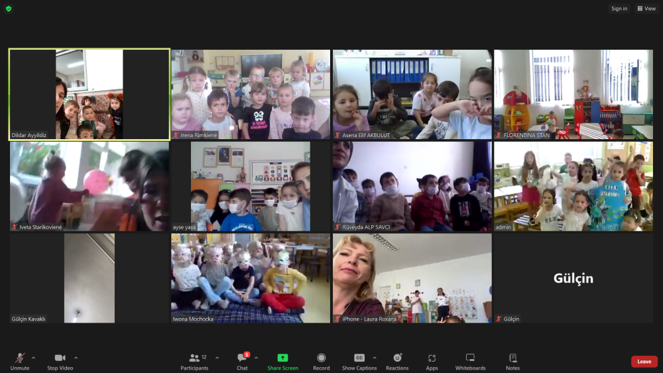Open the Participants panel
Screen dimensions: 663x373
pos(194,362)
